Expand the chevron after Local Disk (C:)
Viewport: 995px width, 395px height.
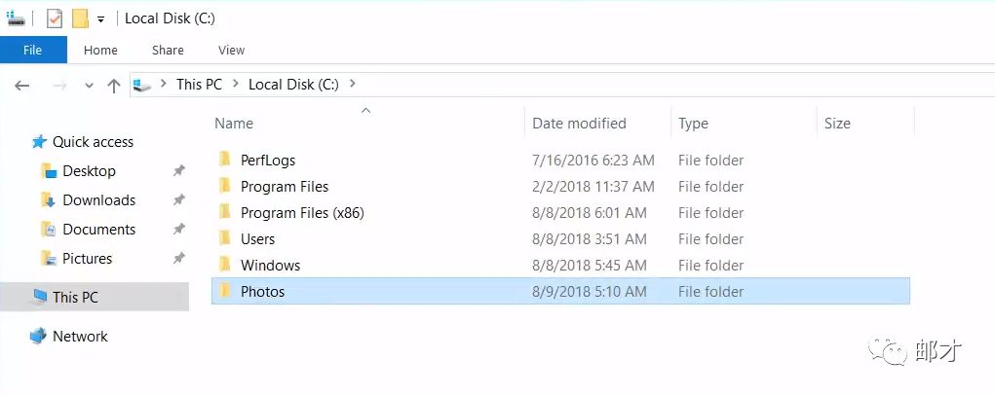tap(352, 84)
